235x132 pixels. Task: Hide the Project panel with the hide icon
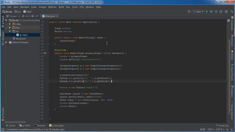[37, 16]
